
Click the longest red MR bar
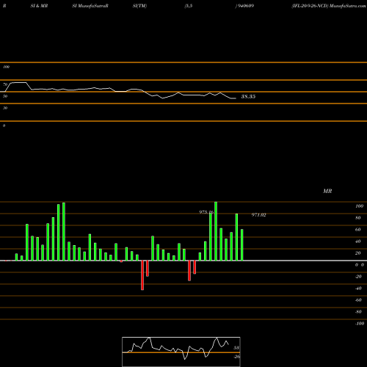[x=142, y=275]
